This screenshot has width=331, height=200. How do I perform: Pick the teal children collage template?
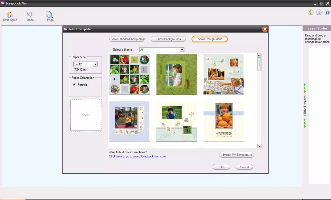pyautogui.click(x=223, y=74)
